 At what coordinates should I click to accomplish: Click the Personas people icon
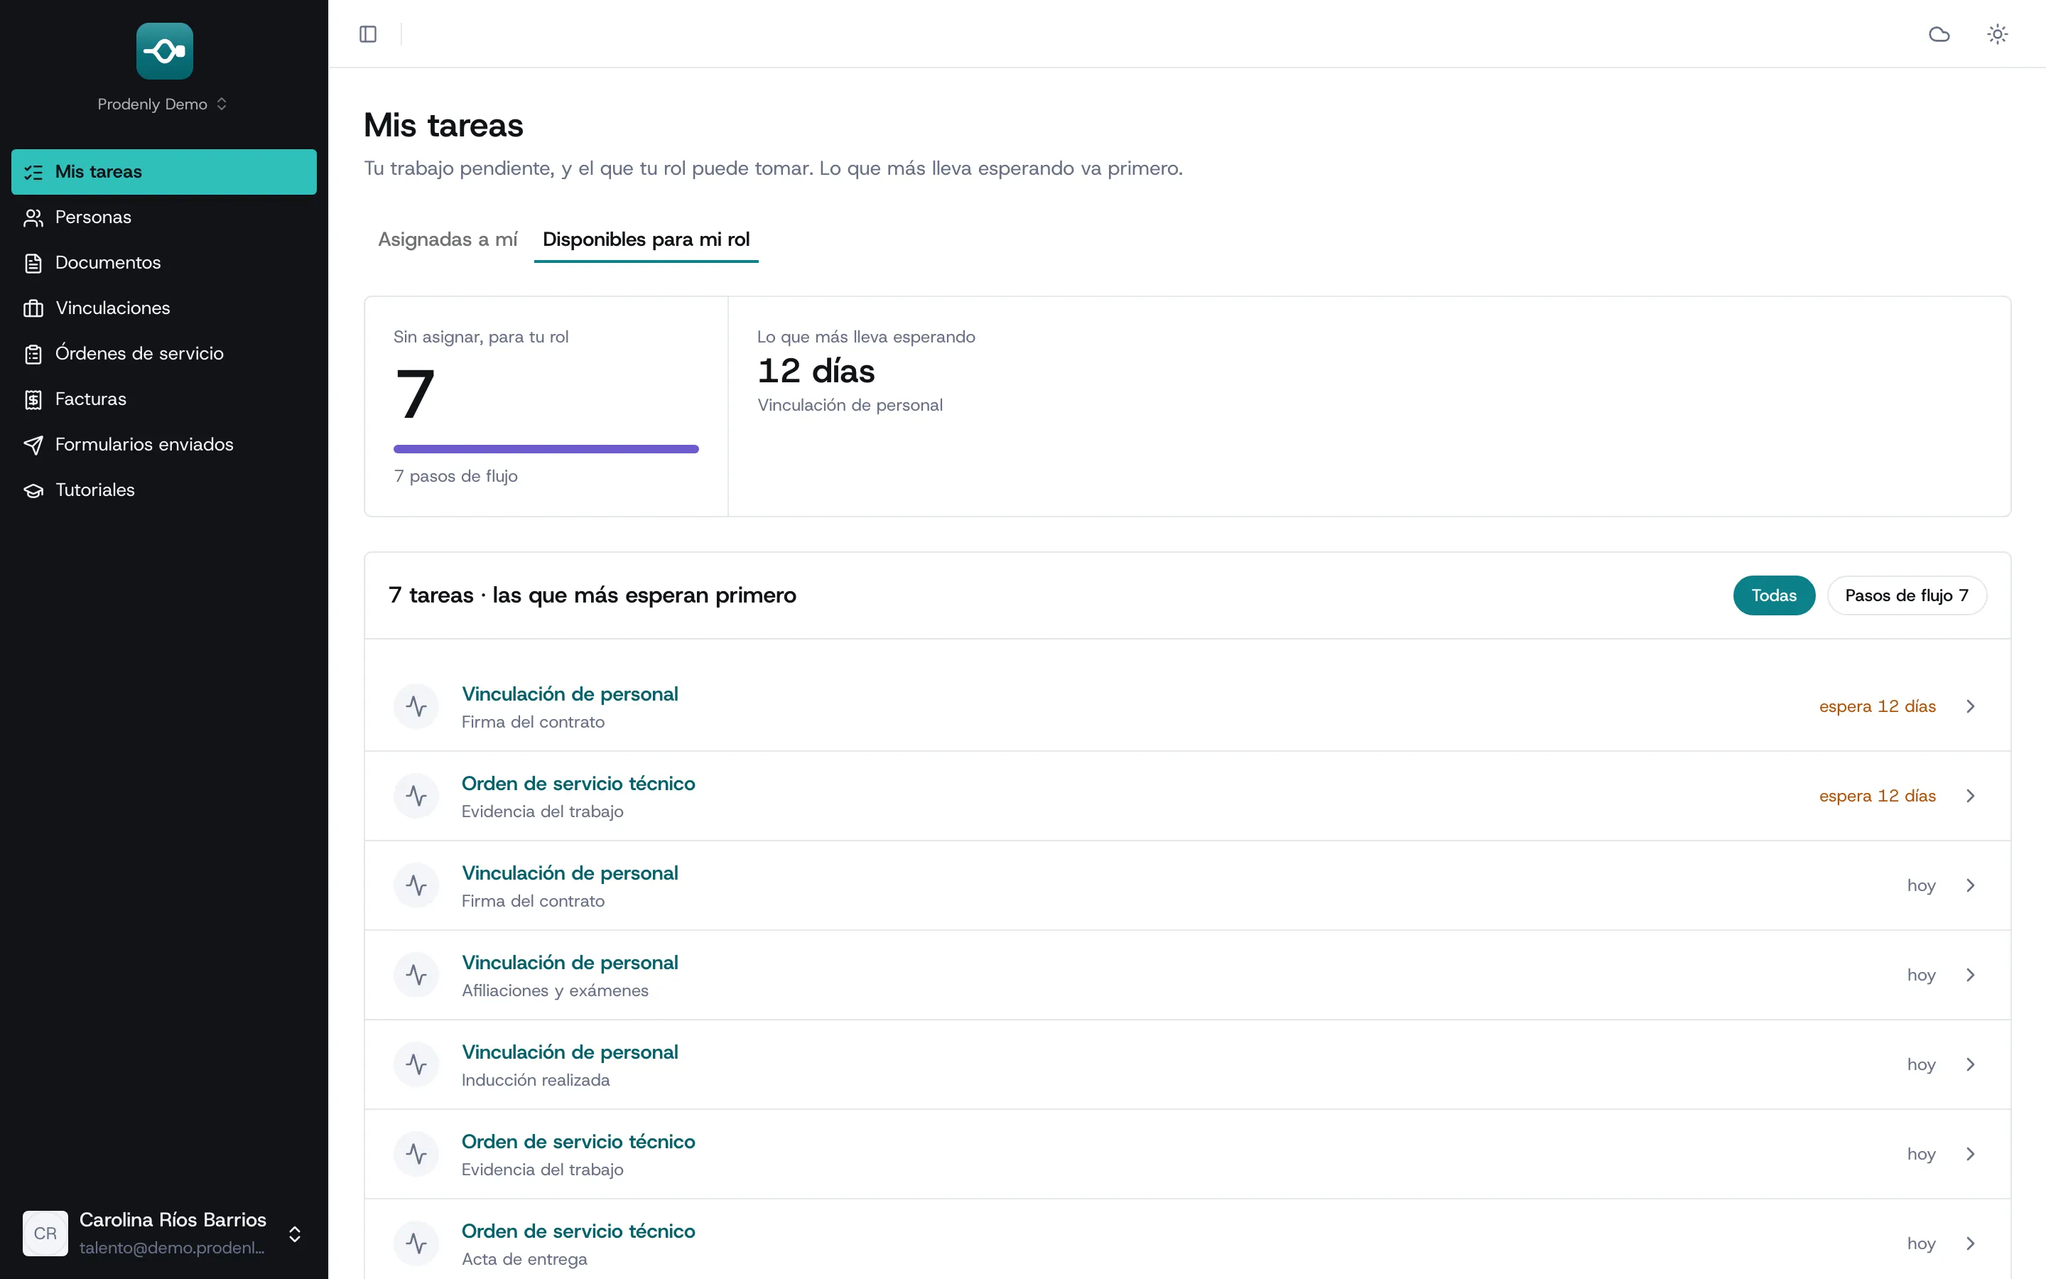(34, 217)
